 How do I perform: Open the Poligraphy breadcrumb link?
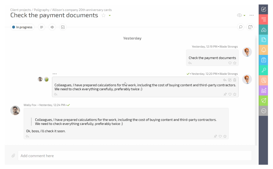(x=42, y=10)
